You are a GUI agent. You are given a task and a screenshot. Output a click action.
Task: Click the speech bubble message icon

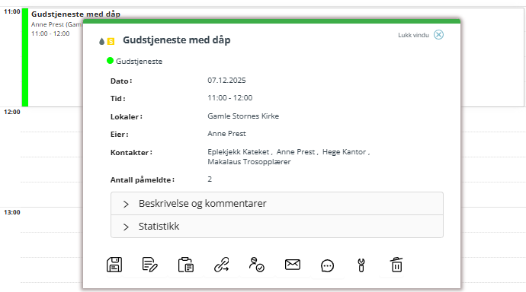point(327,266)
